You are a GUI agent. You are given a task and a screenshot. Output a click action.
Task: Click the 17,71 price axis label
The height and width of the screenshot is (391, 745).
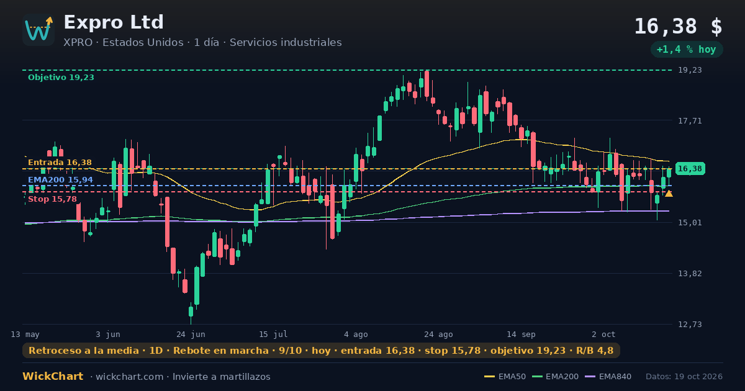tap(690, 121)
